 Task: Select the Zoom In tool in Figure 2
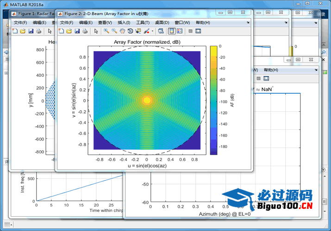click(106, 31)
